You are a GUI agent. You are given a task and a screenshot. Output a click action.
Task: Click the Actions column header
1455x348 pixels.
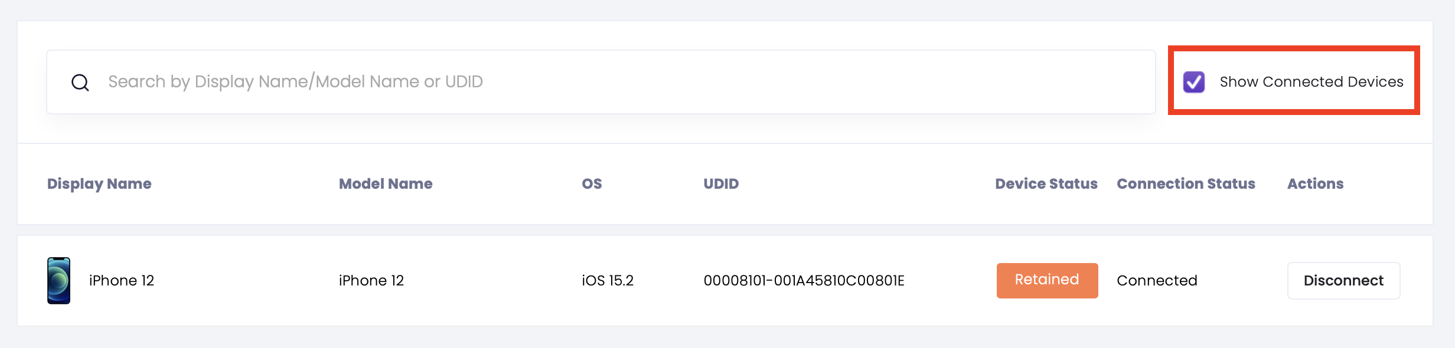click(x=1315, y=184)
